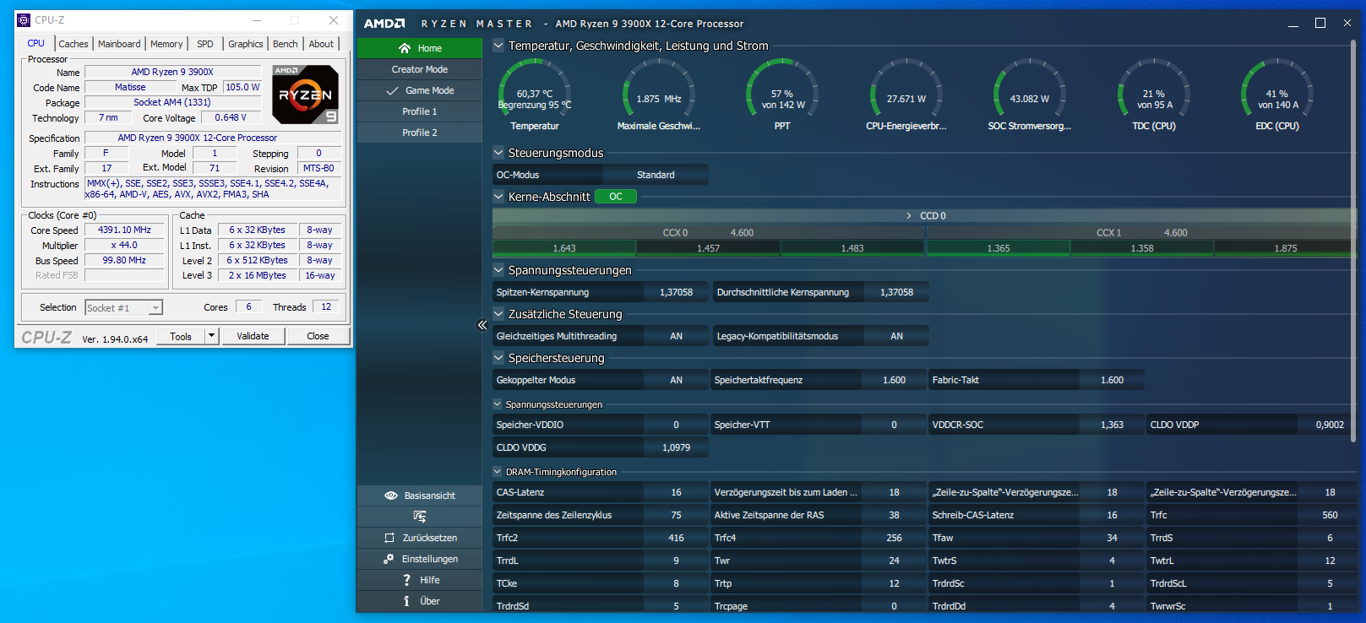Switch to Memory tab in CPU-Z
Image resolution: width=1366 pixels, height=623 pixels.
[x=166, y=44]
